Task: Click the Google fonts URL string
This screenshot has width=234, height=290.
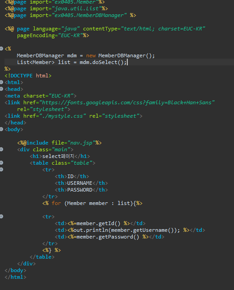Action: coord(127,102)
